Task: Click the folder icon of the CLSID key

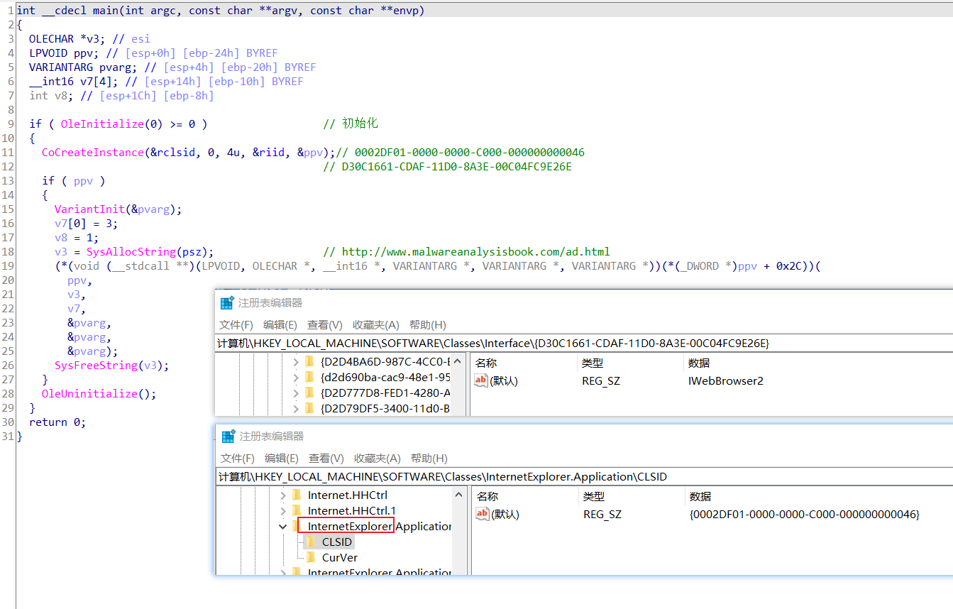Action: [310, 542]
